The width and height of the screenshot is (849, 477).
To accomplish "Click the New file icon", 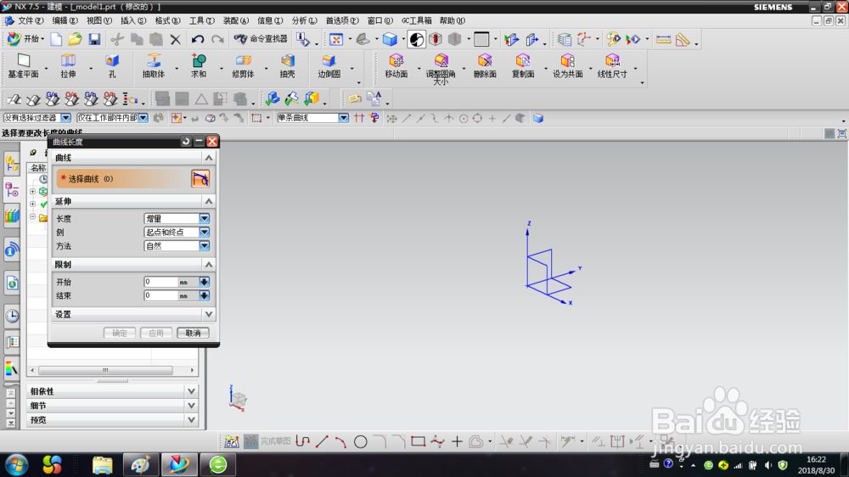I will pyautogui.click(x=56, y=39).
